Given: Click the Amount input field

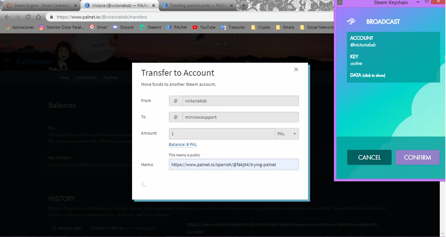Looking at the screenshot, I should (222, 134).
